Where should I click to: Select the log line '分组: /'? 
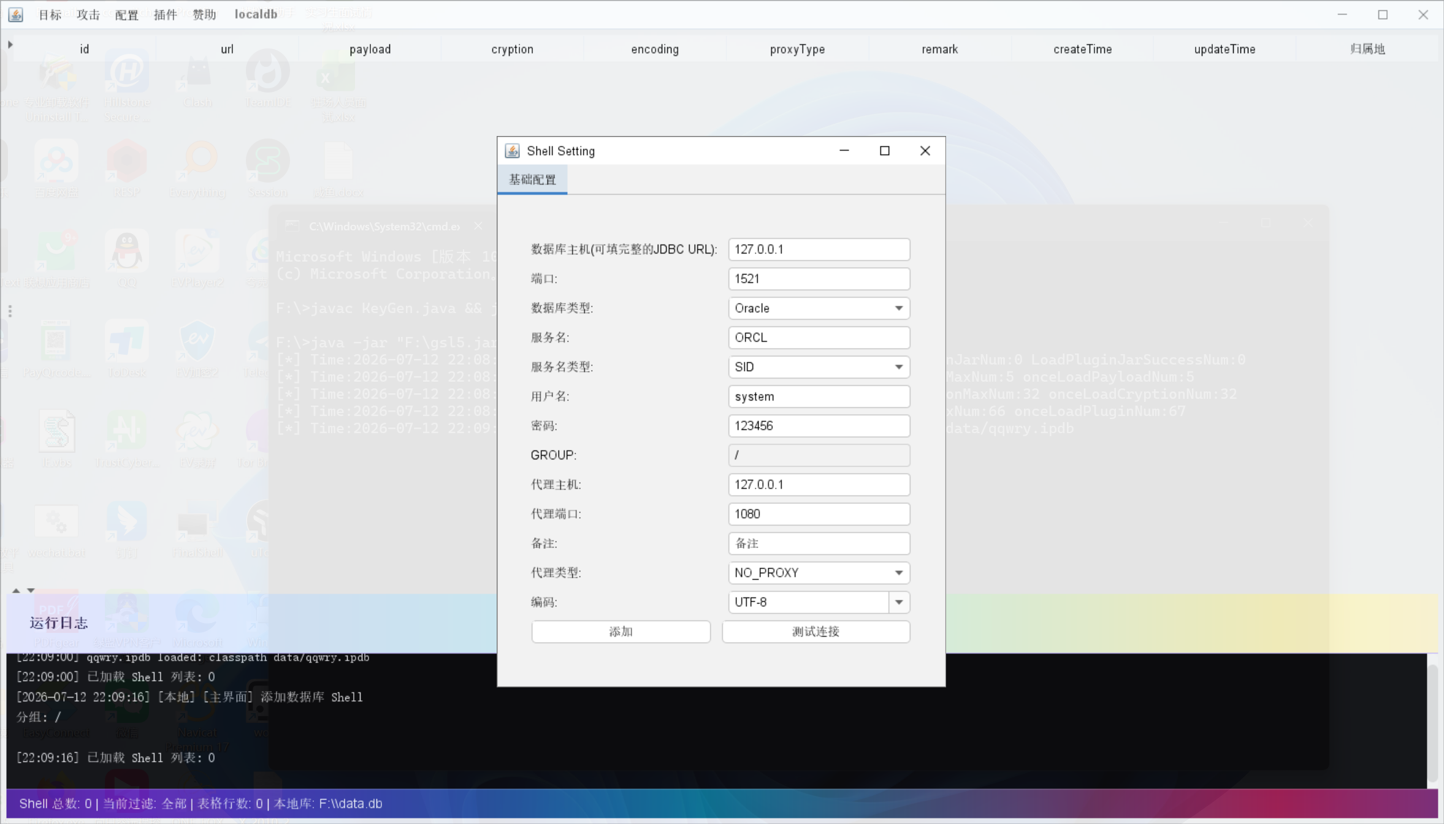39,717
